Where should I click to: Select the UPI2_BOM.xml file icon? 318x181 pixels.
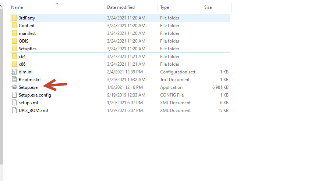pyautogui.click(x=14, y=110)
